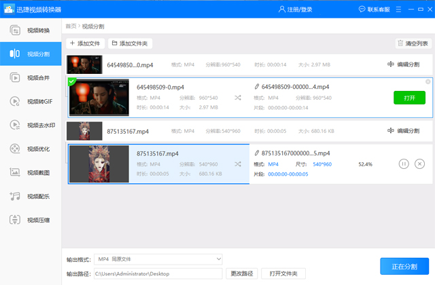Go to 视频去水印 section
The height and width of the screenshot is (285, 435).
pos(31,125)
